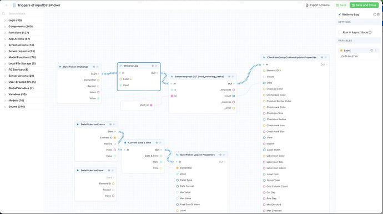Click the gear icon on Write to Log node
The height and width of the screenshot is (214, 383).
(153, 66)
